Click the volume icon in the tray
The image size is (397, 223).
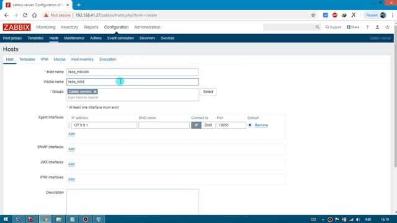click(358, 219)
